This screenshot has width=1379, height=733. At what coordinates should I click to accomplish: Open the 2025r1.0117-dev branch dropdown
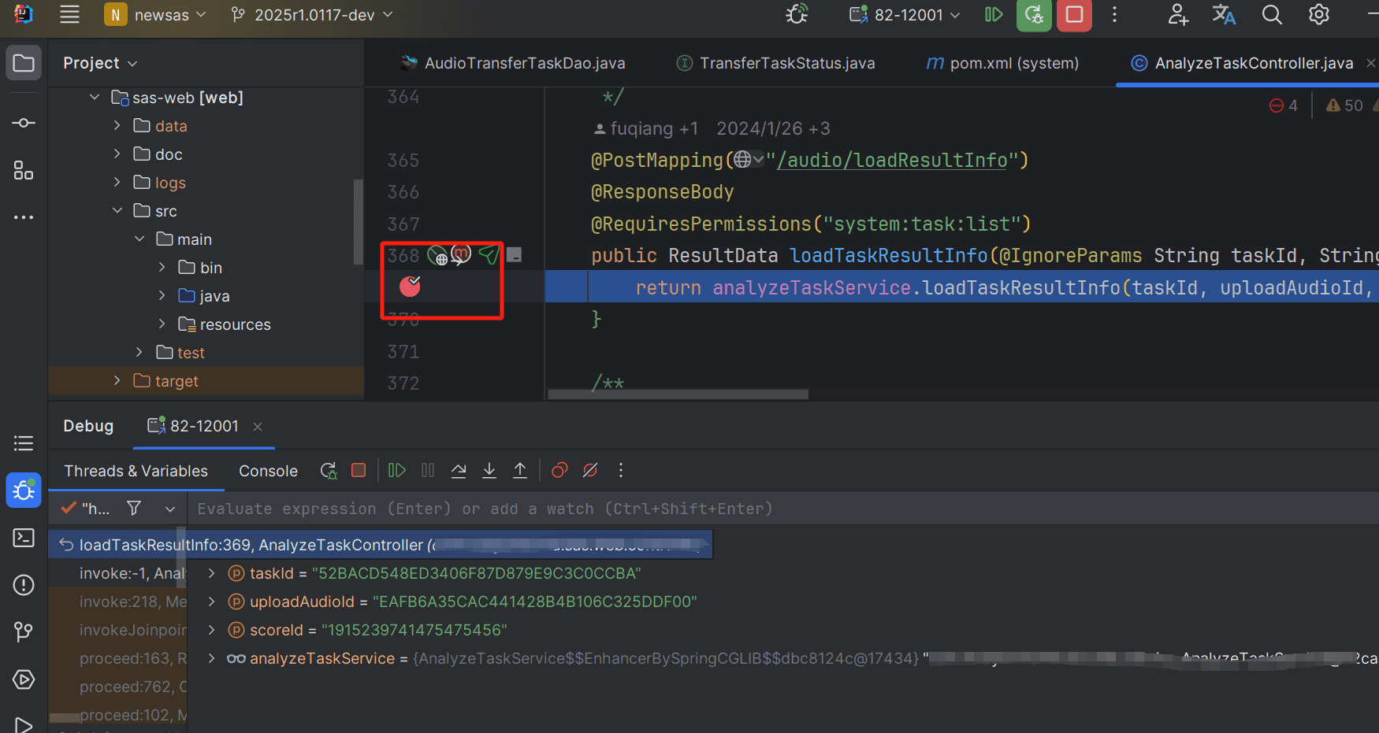(x=312, y=15)
